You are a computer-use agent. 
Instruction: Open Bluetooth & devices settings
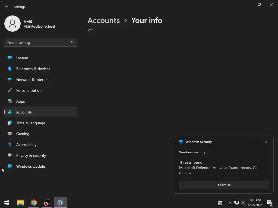click(33, 69)
